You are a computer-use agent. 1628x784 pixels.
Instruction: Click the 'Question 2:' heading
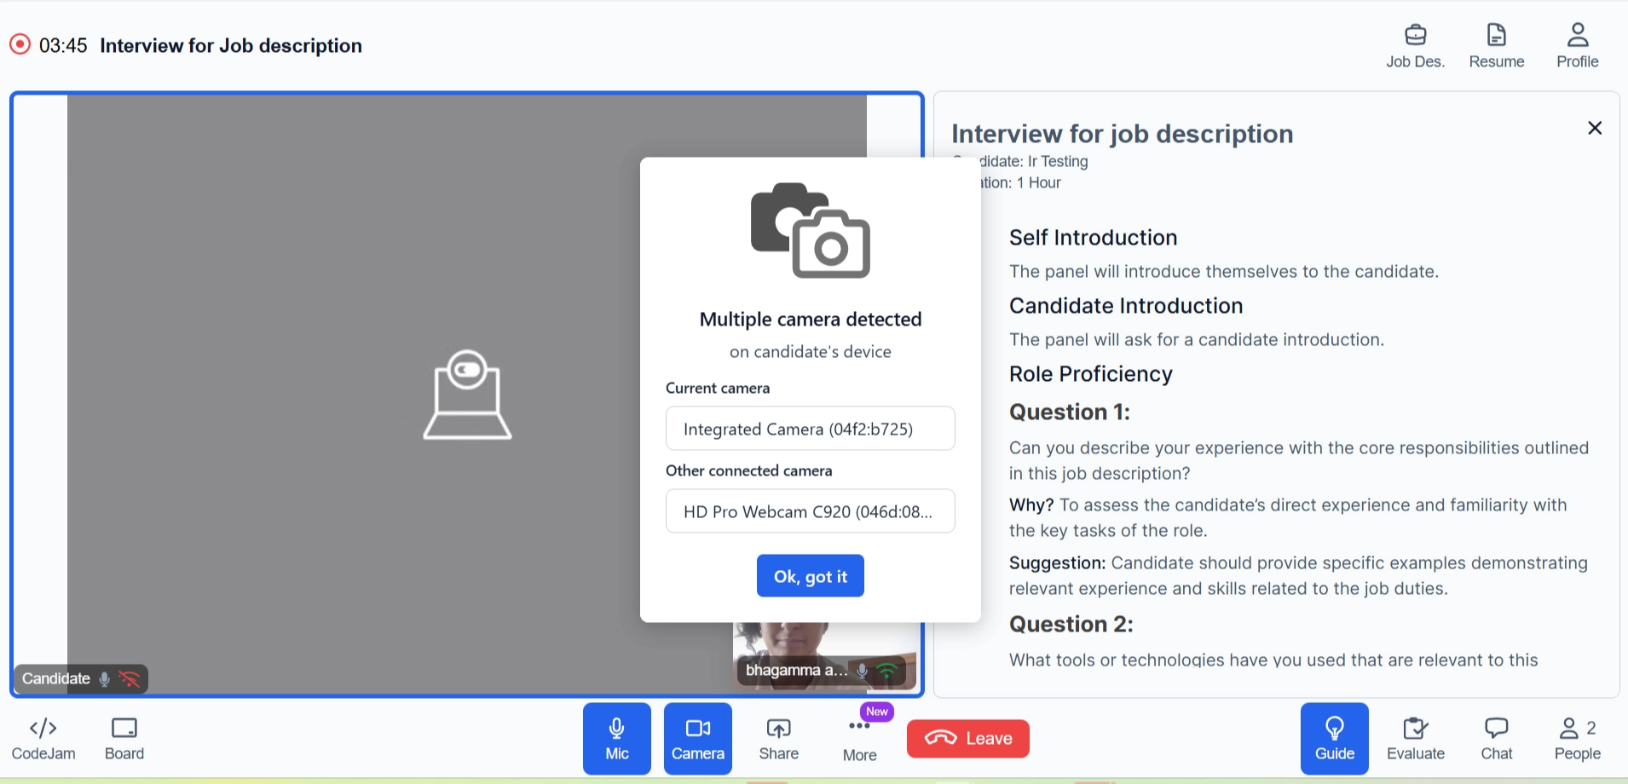click(x=1071, y=625)
